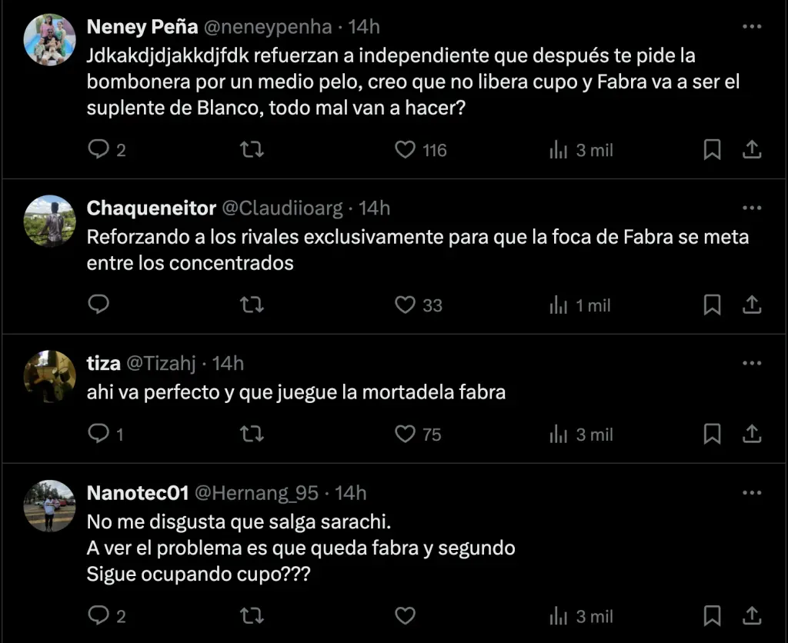Image resolution: width=788 pixels, height=643 pixels.
Task: Open Neney Peña's profile name link
Action: pyautogui.click(x=142, y=27)
